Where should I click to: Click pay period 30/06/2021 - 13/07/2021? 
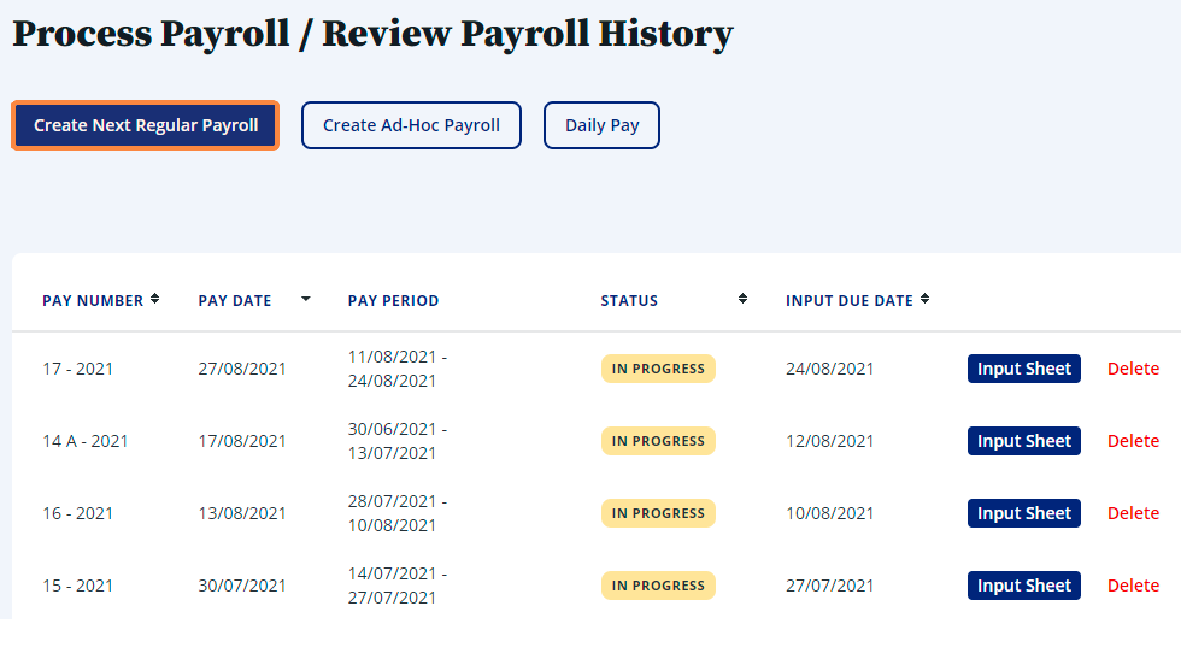398,441
